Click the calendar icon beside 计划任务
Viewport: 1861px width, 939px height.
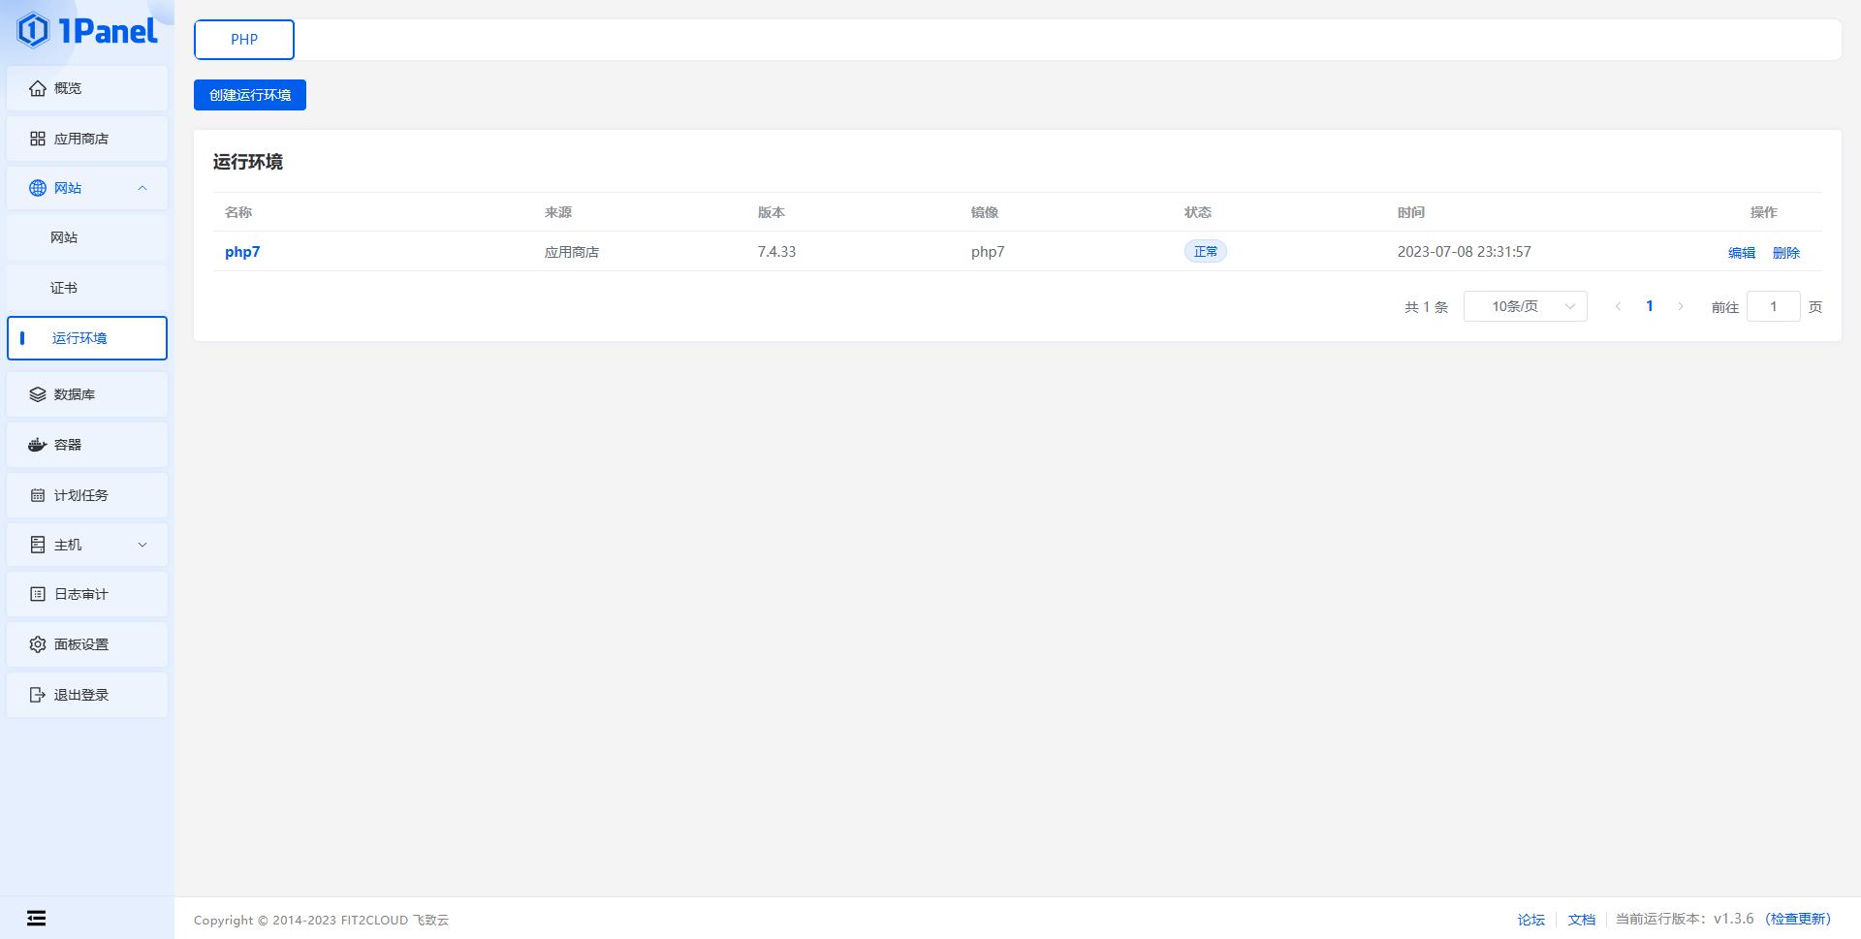click(x=38, y=495)
